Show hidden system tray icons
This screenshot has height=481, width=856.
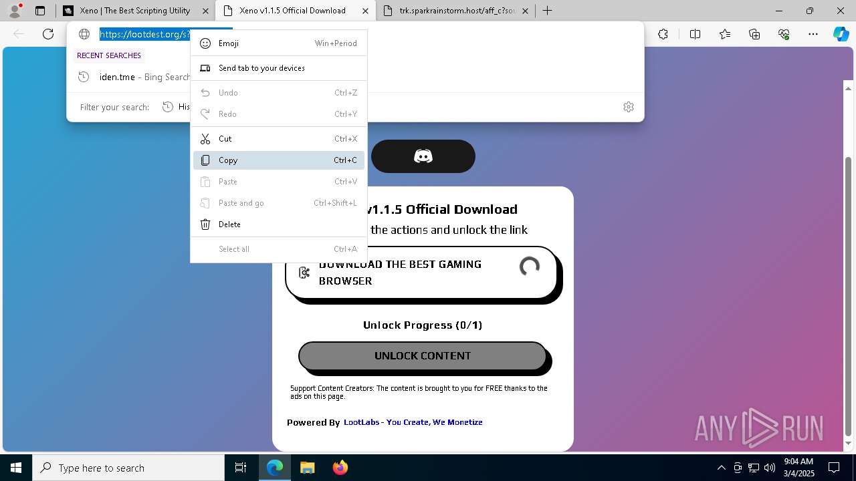tap(721, 468)
